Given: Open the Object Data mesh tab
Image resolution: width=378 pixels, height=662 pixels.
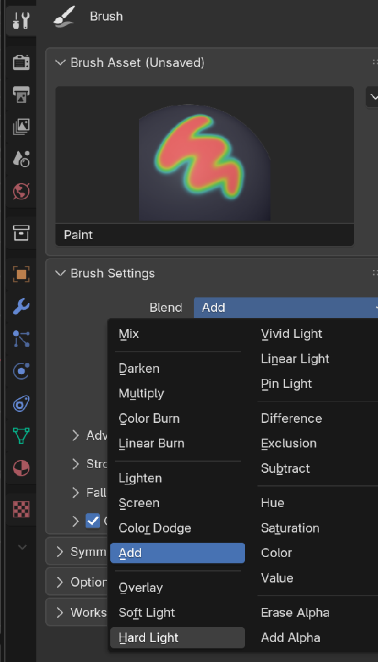Looking at the screenshot, I should click(x=21, y=436).
